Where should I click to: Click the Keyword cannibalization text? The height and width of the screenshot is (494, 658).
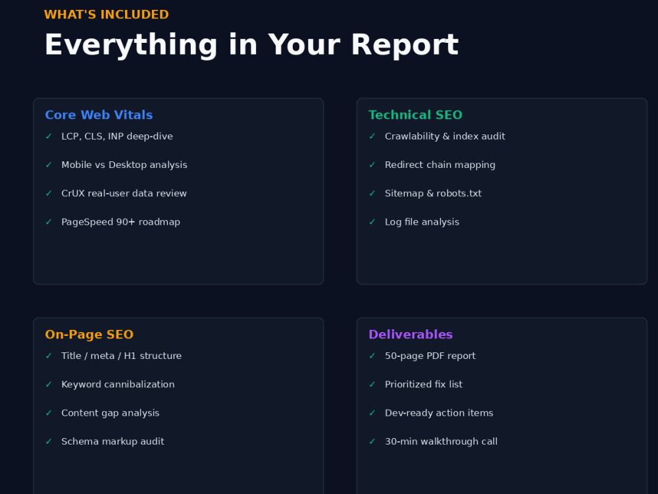tap(118, 385)
